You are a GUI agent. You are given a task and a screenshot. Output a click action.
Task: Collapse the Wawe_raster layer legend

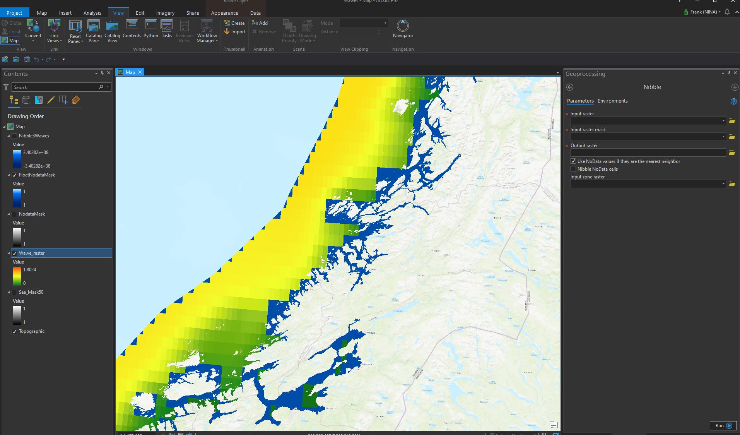9,253
